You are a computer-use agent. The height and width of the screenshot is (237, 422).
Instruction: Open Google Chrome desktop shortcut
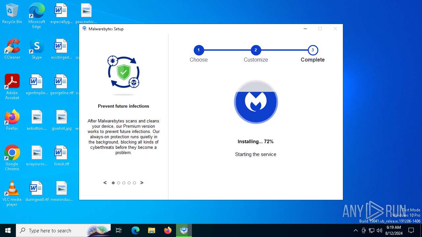pos(12,158)
